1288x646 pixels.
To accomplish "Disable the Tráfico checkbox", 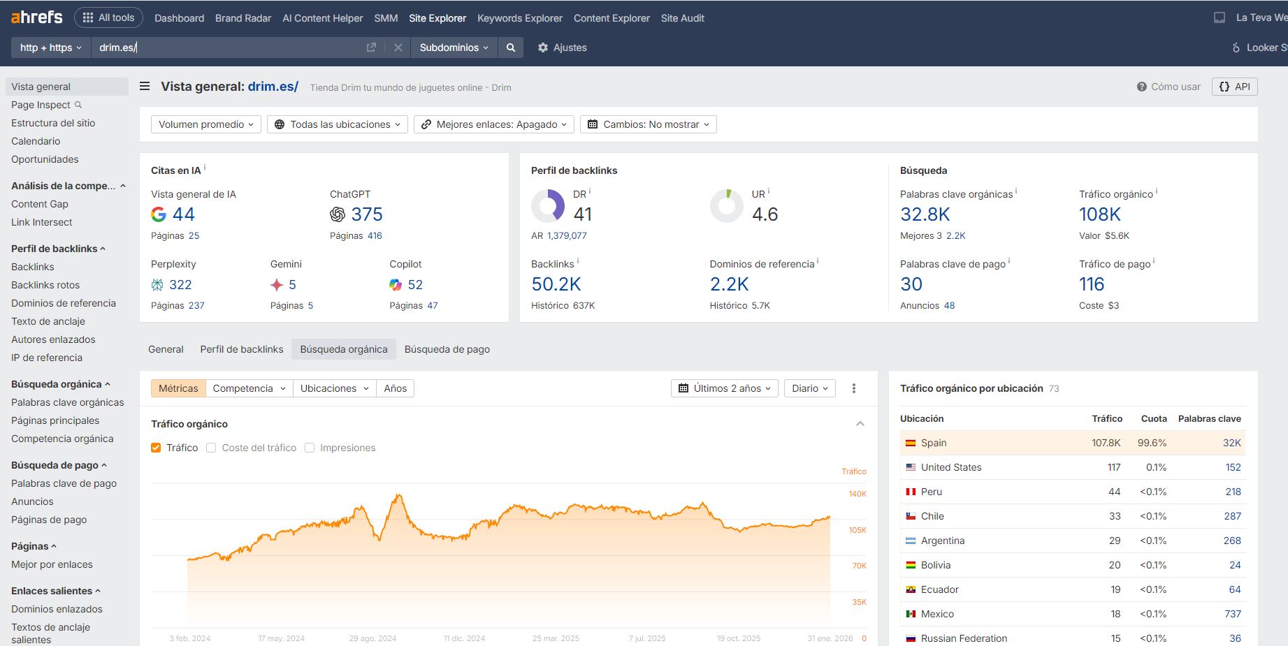I will pos(155,448).
